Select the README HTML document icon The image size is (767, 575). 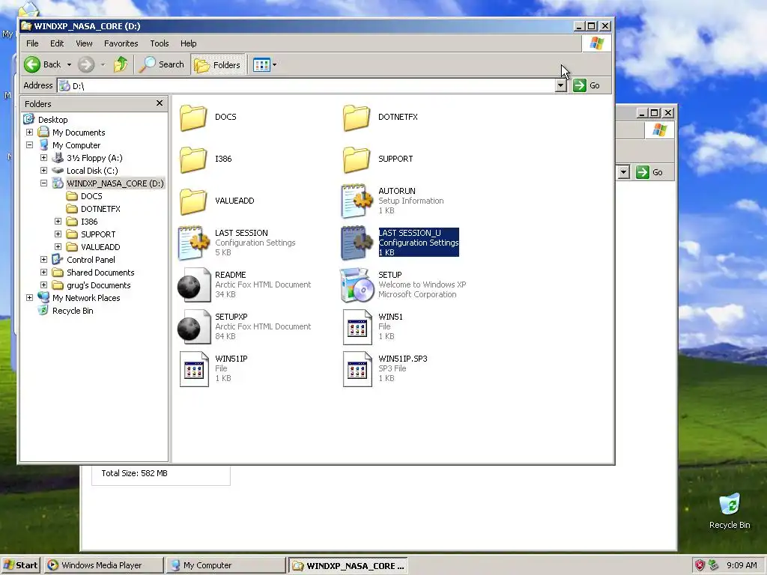(193, 285)
